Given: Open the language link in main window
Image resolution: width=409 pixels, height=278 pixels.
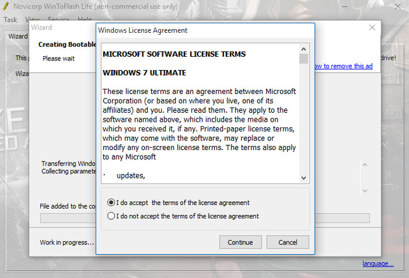Looking at the screenshot, I should pos(378,264).
